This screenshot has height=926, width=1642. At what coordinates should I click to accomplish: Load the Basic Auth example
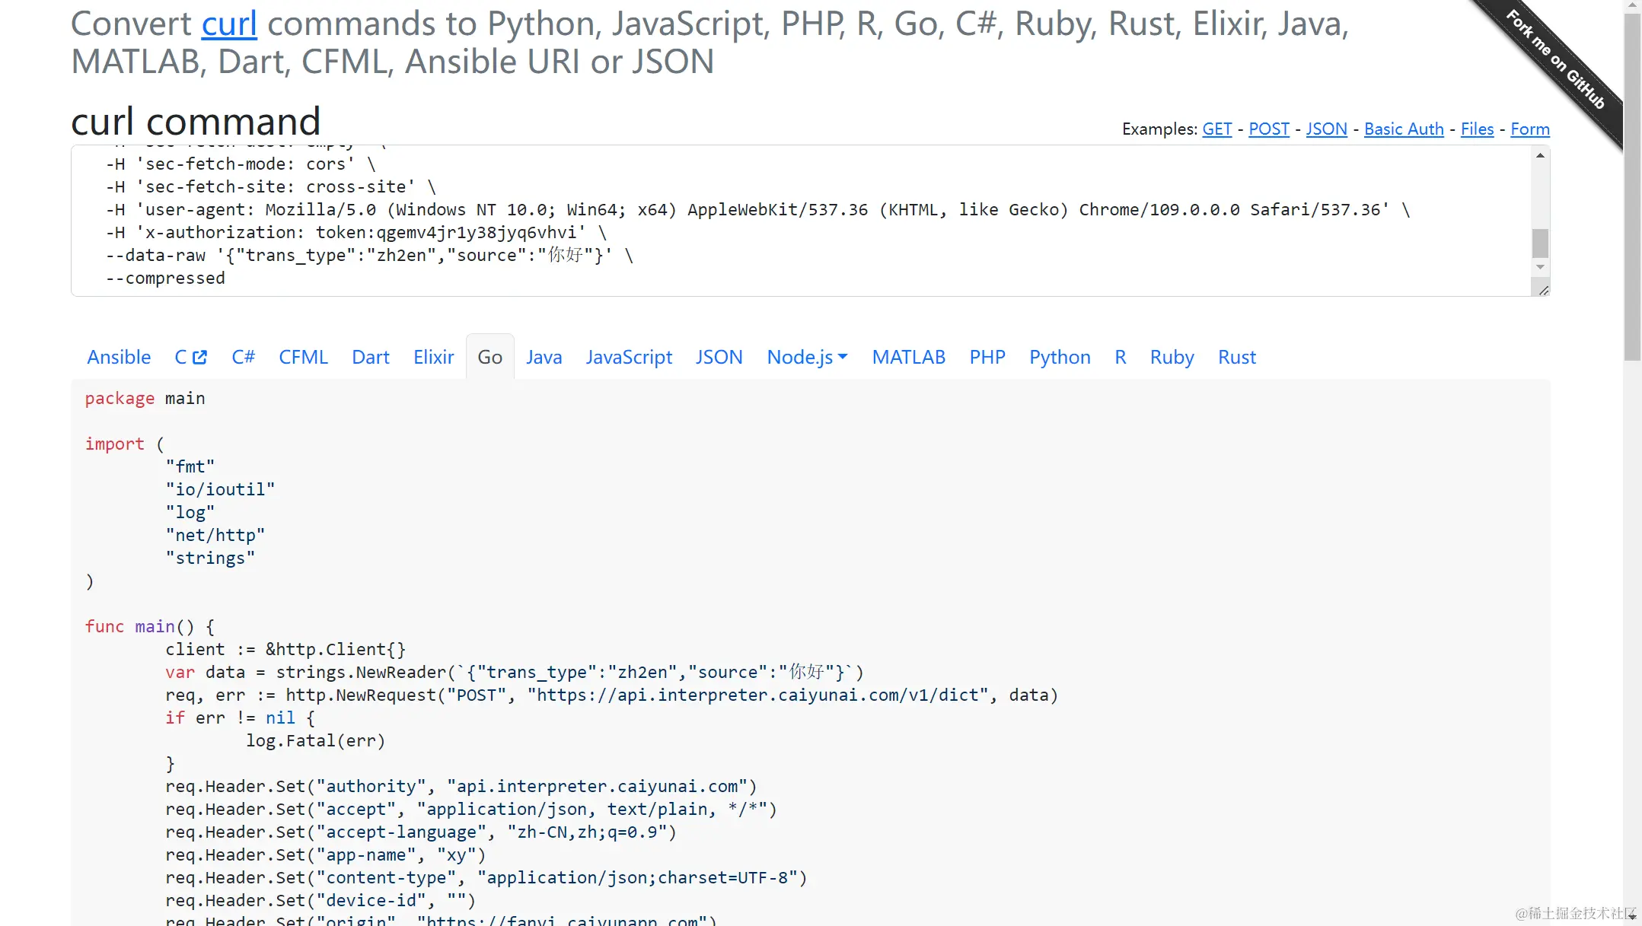(x=1404, y=129)
